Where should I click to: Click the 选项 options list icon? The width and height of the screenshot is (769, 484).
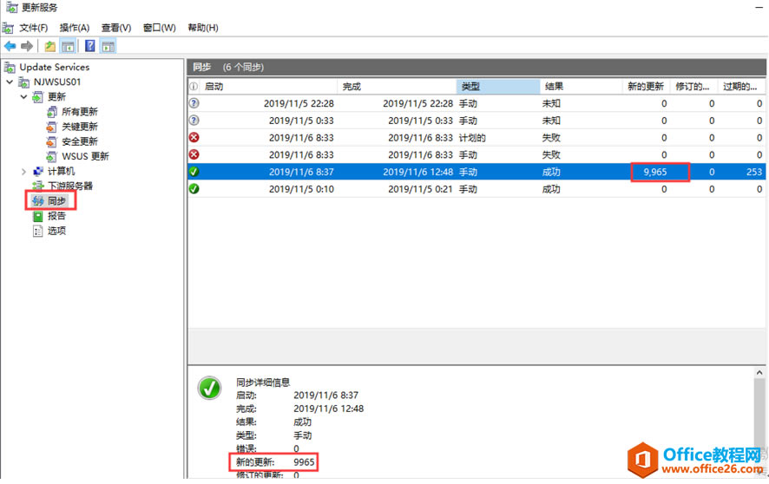(38, 231)
